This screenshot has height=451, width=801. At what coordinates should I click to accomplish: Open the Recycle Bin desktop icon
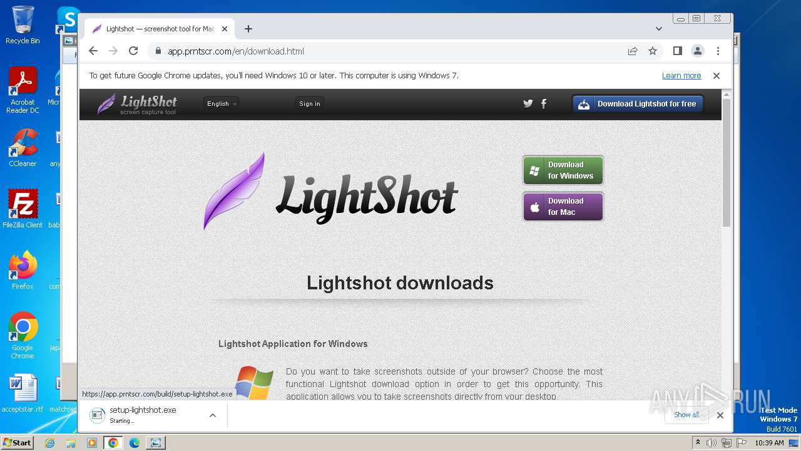click(23, 25)
